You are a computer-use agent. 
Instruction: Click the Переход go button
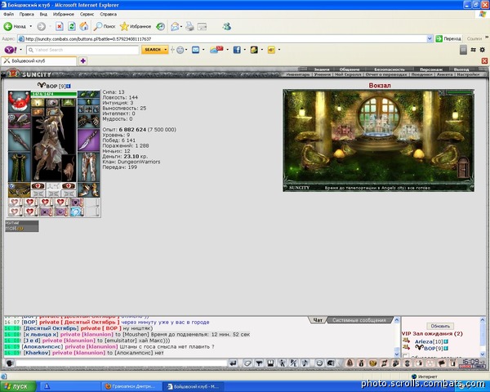click(448, 38)
